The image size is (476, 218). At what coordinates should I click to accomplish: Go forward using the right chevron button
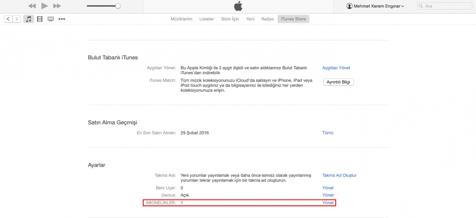[x=17, y=19]
